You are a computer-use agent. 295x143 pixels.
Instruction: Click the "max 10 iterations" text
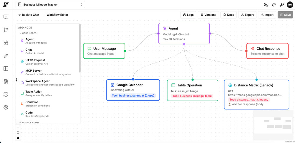[x=174, y=39]
